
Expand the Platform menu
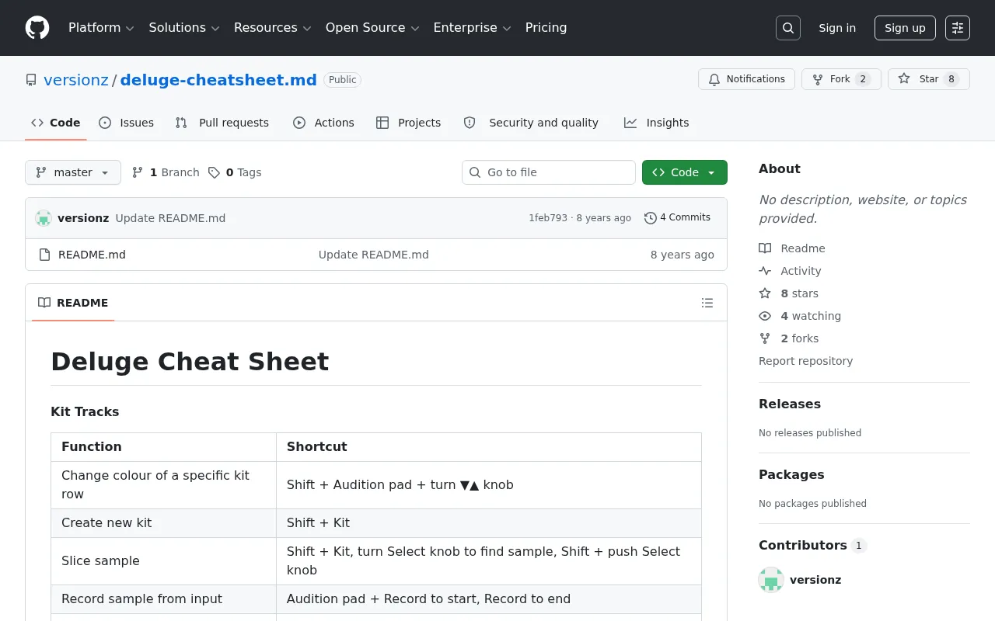(x=101, y=28)
